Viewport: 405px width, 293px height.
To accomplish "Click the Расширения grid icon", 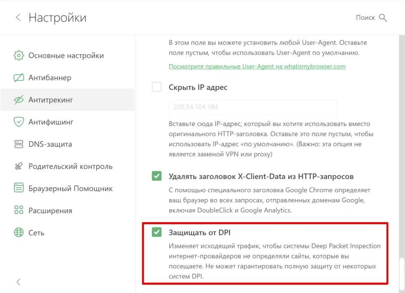I will click(x=19, y=210).
